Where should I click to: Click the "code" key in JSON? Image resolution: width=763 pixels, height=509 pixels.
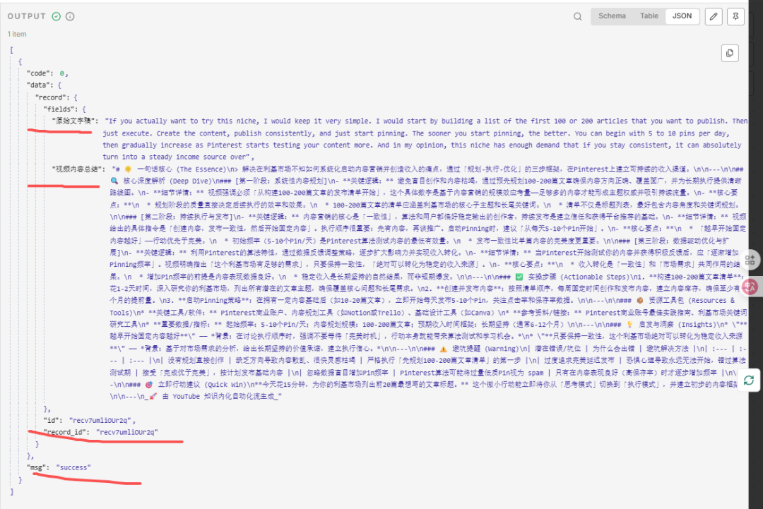[39, 73]
